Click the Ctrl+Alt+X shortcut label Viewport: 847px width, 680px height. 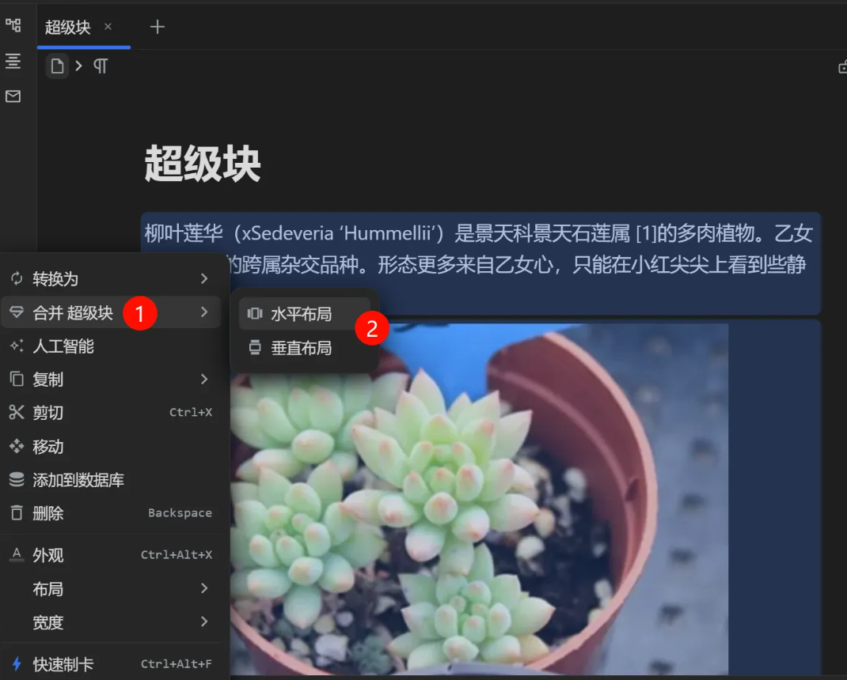pos(177,555)
